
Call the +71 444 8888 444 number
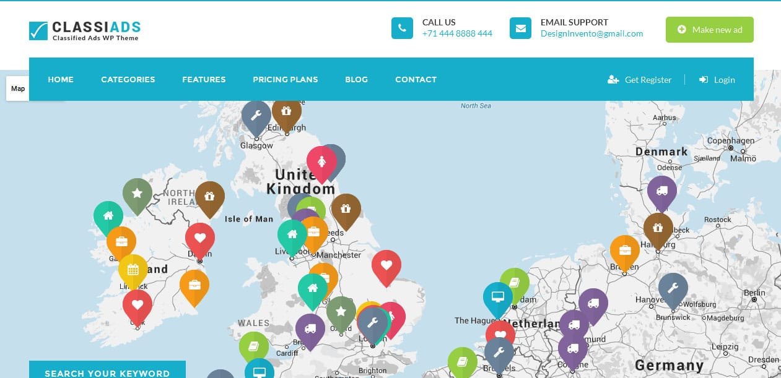[457, 33]
